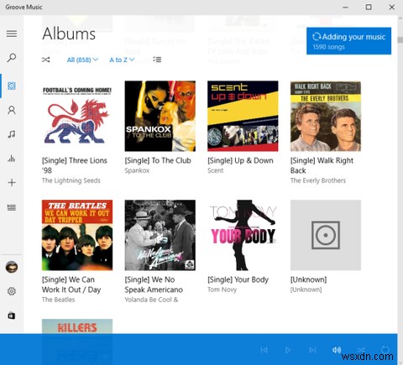This screenshot has height=365, width=403.
Task: Open the Now Playing bars icon
Action: tap(12, 159)
